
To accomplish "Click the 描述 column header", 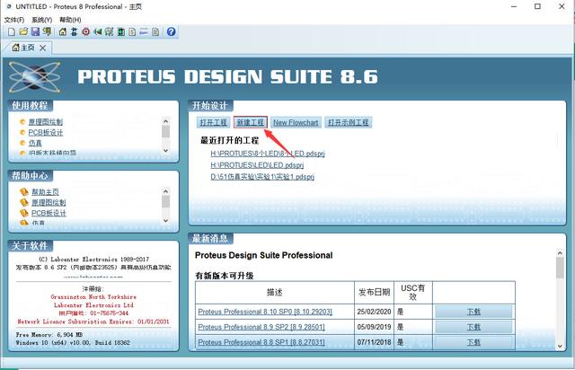I will point(275,292).
